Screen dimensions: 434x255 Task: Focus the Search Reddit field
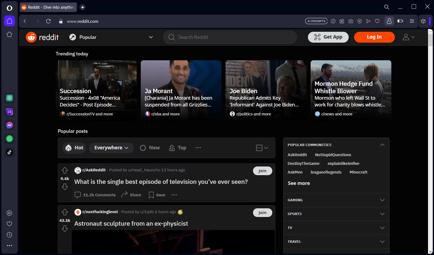[x=230, y=37]
